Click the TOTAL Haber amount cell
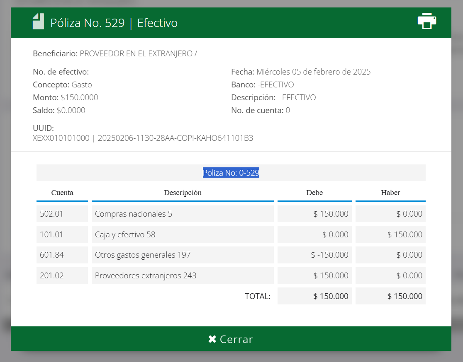 pos(390,296)
